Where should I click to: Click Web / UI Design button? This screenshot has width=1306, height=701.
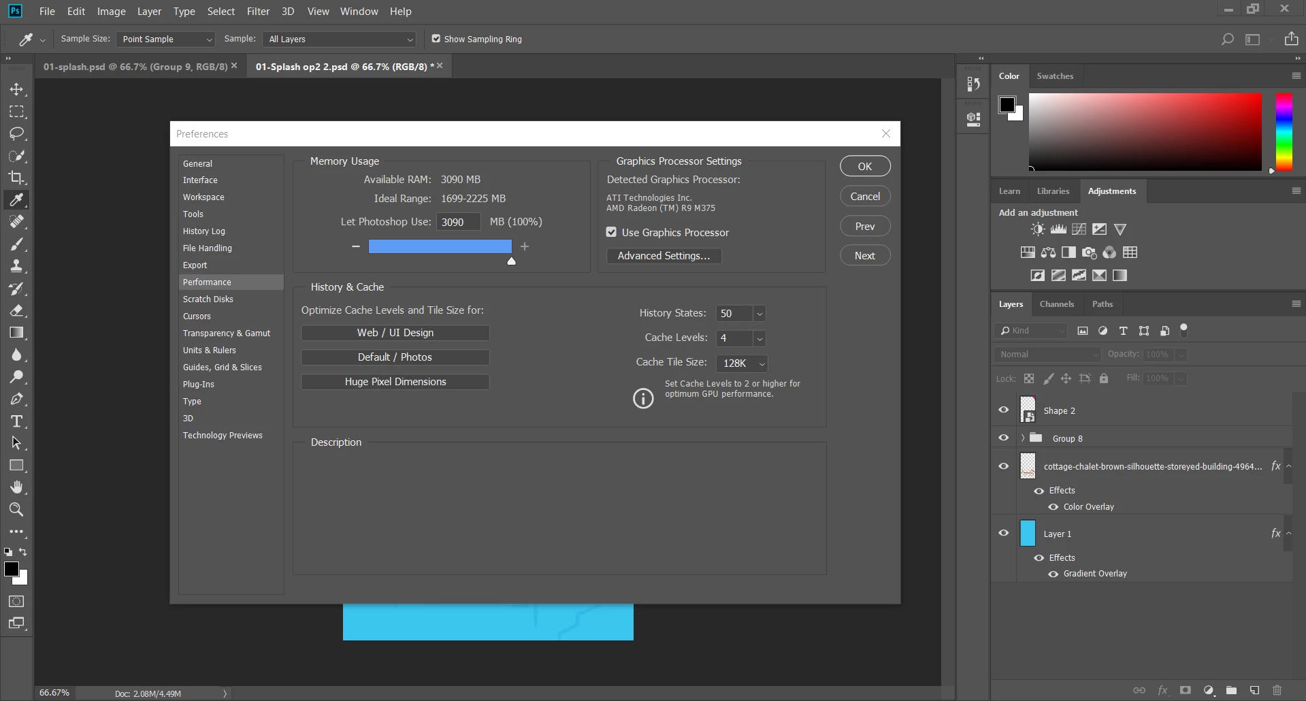pyautogui.click(x=395, y=333)
